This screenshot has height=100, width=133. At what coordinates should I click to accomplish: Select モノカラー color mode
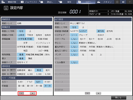click(21, 82)
